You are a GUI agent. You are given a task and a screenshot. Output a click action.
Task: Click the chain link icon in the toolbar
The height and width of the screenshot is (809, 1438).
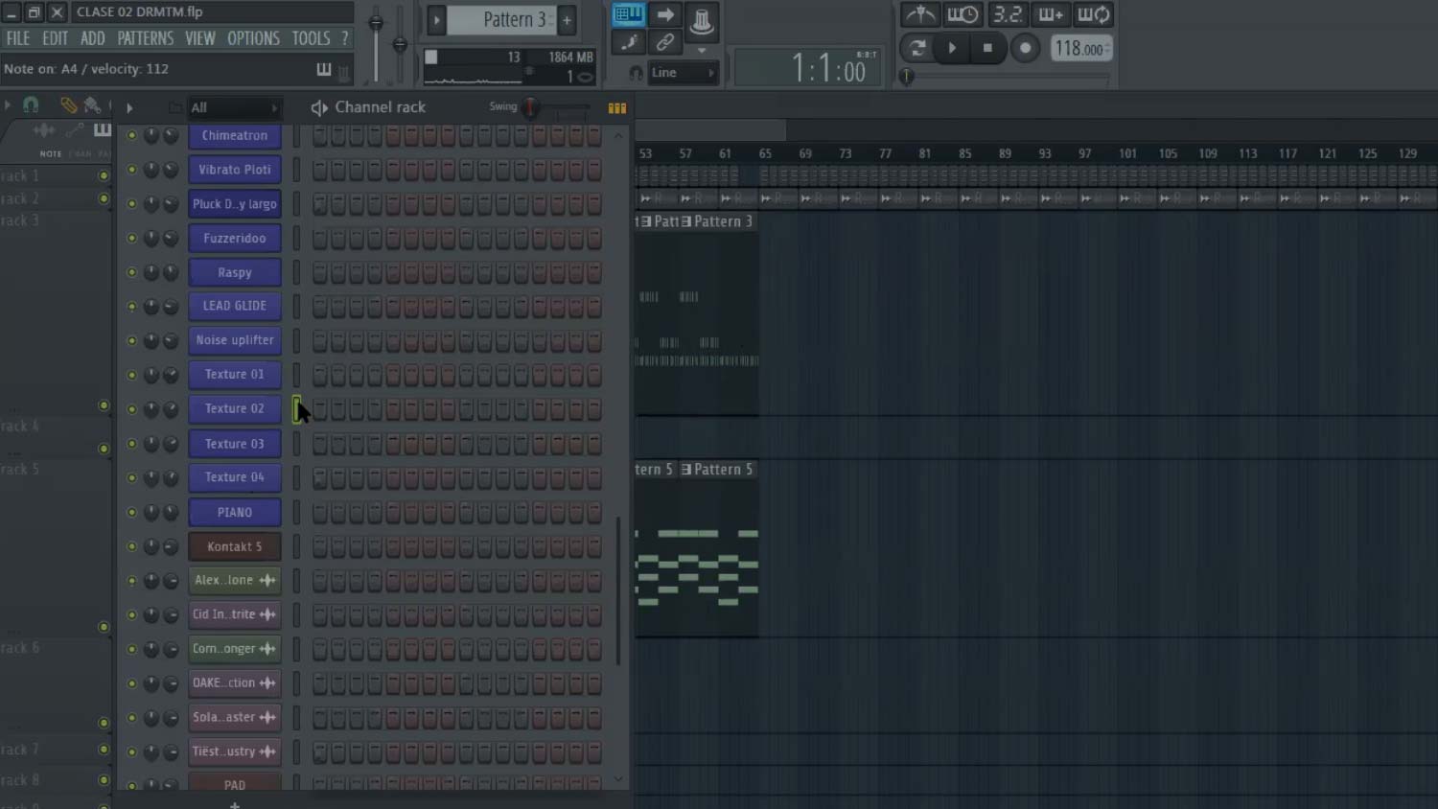coord(664,42)
